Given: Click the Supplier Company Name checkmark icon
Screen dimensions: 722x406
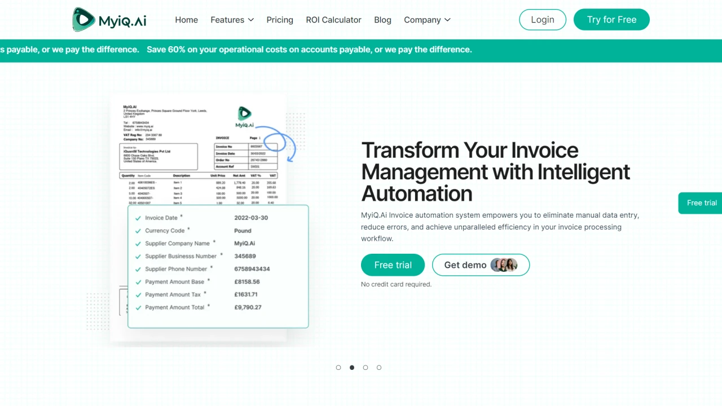Looking at the screenshot, I should coord(138,244).
